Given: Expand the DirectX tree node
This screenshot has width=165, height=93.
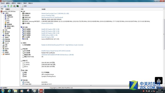Looking at the screenshot, I should pyautogui.click(x=2, y=43).
